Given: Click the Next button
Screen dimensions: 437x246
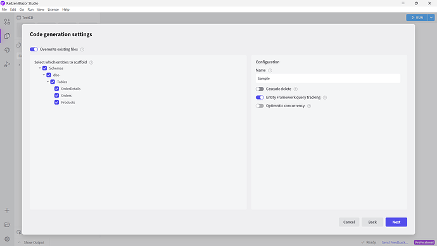Looking at the screenshot, I should 396,222.
